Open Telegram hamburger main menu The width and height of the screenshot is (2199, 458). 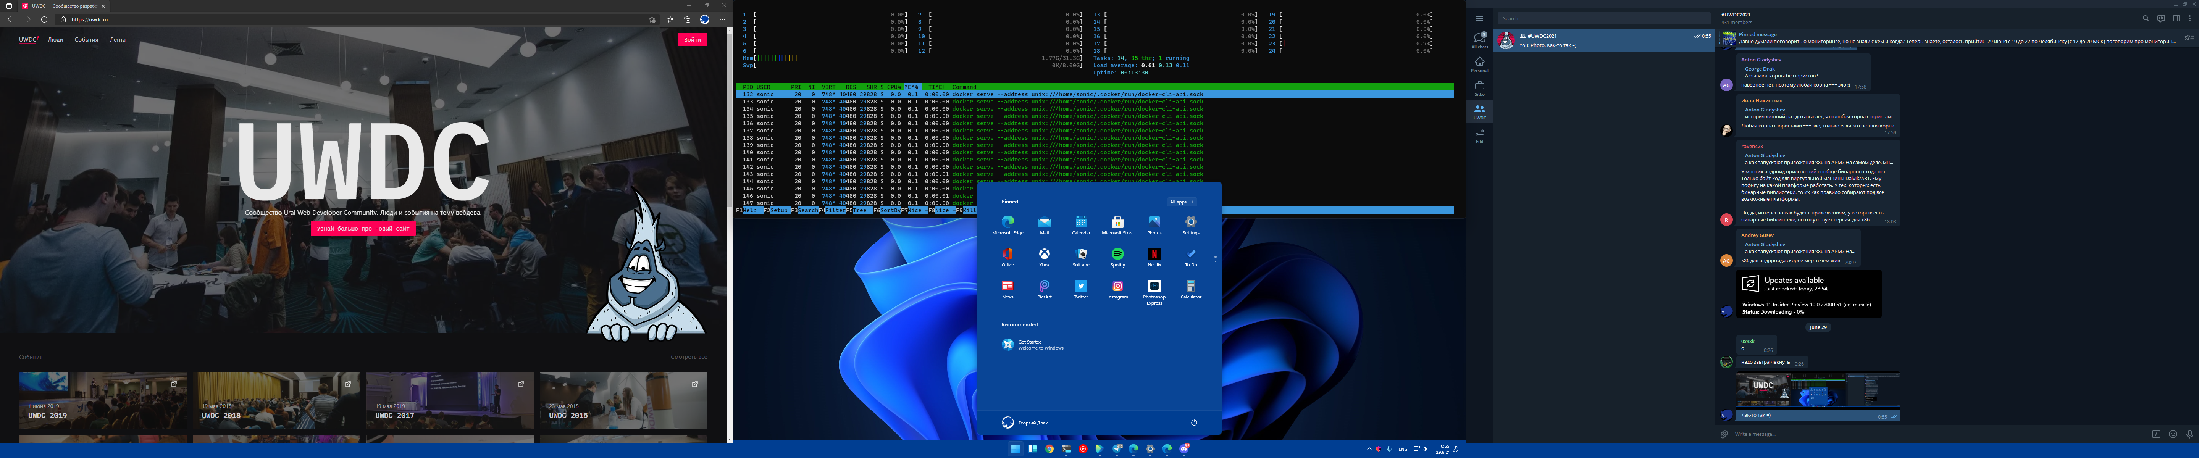click(x=1479, y=18)
